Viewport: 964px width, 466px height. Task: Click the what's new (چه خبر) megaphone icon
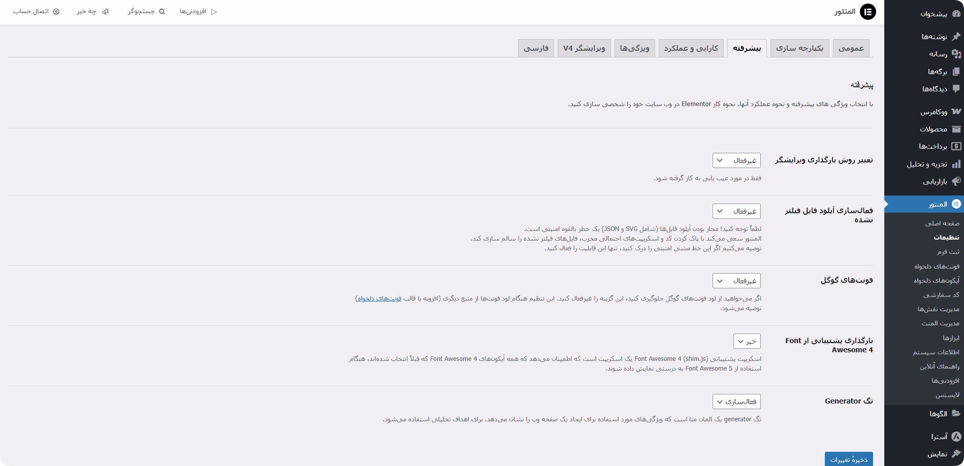click(x=106, y=12)
